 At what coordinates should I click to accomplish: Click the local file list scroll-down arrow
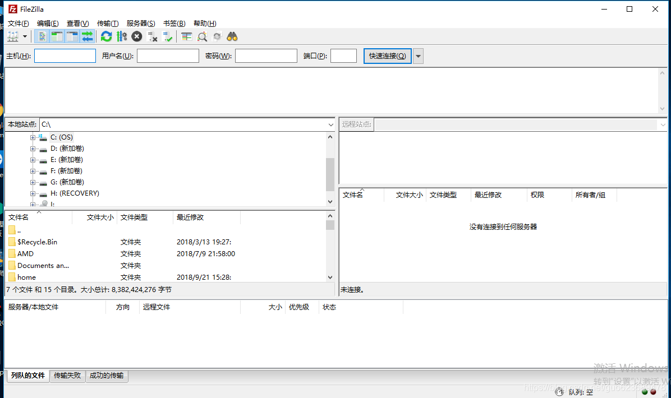[330, 277]
